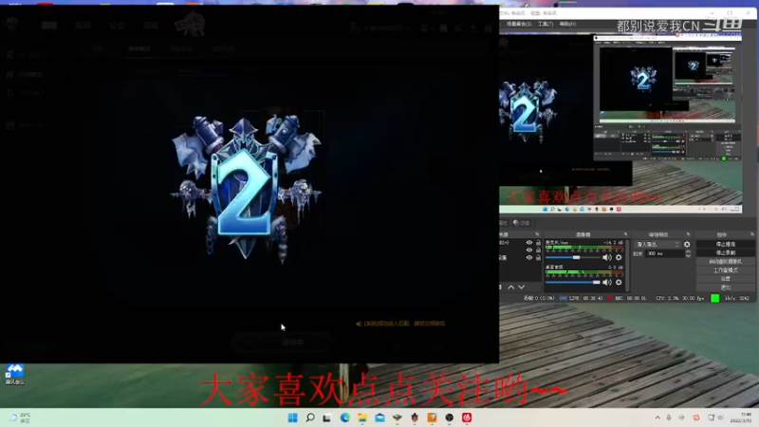
Task: Open the scene transition type dropdown
Action: pyautogui.click(x=657, y=245)
